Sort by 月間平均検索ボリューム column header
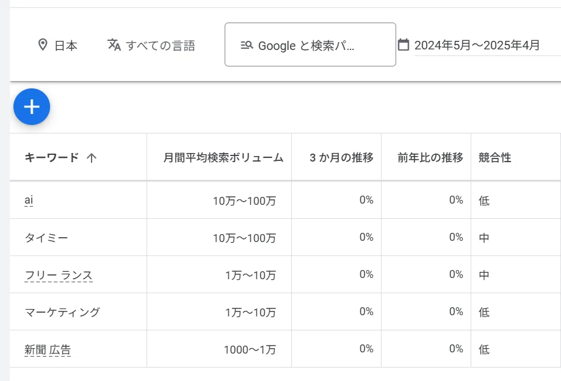 [x=223, y=158]
